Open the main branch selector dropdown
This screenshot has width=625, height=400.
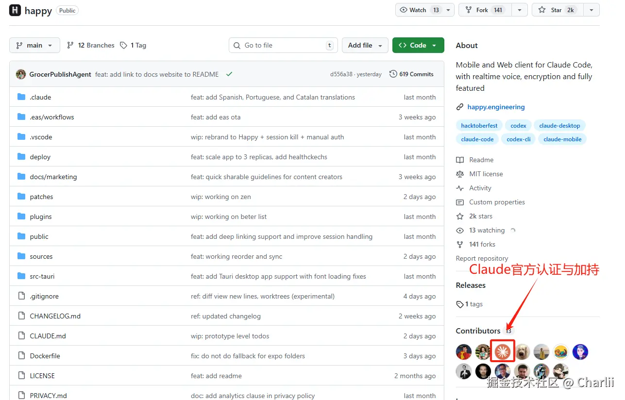[x=34, y=45]
